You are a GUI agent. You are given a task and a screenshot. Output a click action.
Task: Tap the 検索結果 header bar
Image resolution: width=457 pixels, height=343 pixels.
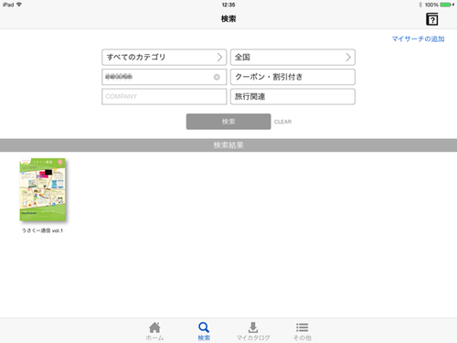pyautogui.click(x=228, y=145)
